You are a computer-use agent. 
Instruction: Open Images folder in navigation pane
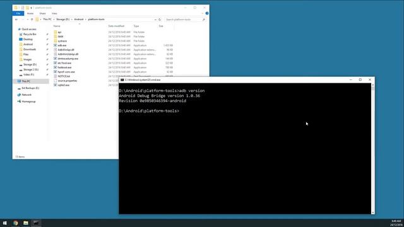27,59
